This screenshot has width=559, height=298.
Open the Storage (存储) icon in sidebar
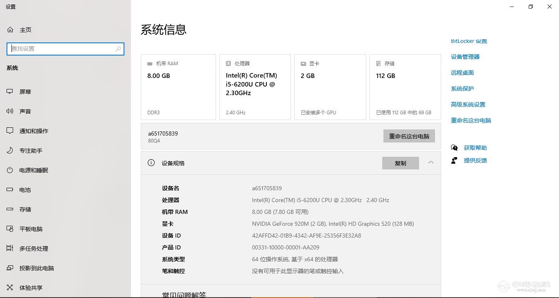pos(10,209)
